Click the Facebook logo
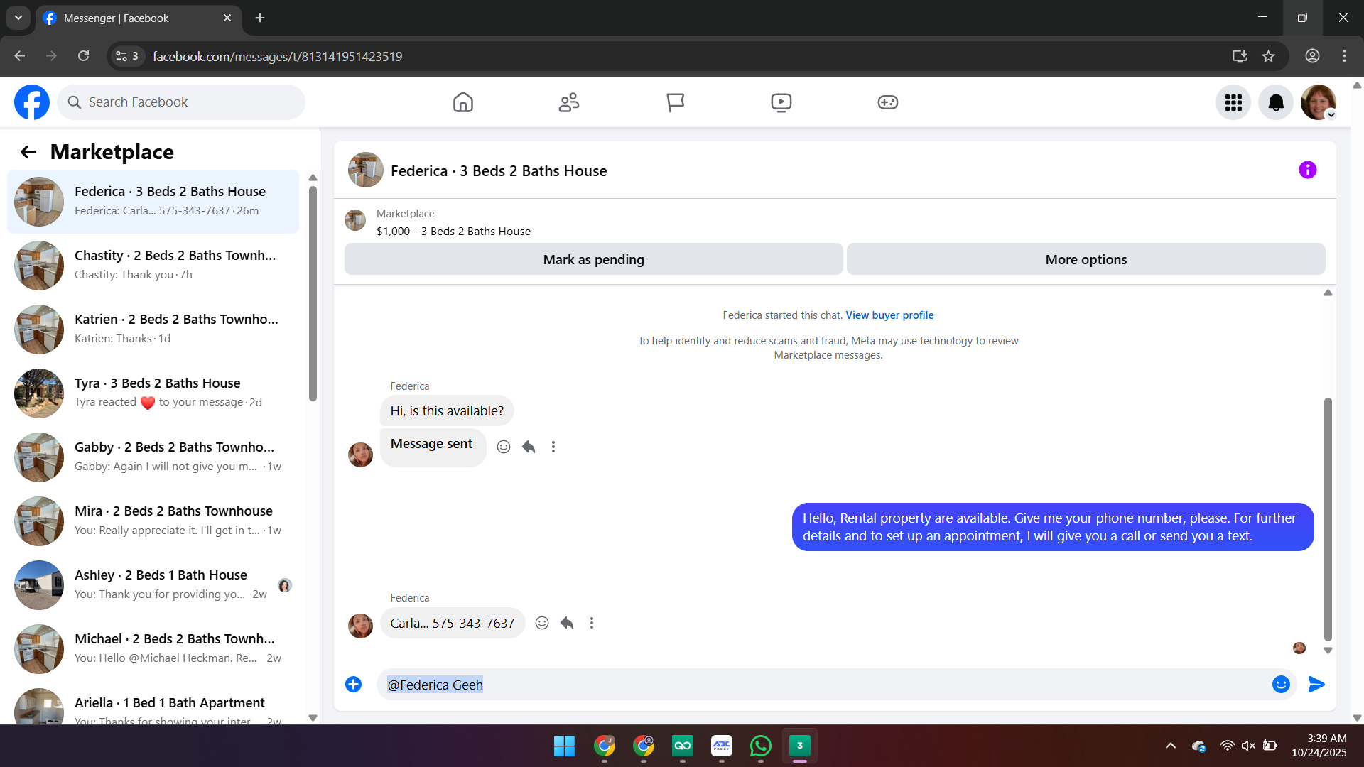The width and height of the screenshot is (1364, 767). coord(32,102)
